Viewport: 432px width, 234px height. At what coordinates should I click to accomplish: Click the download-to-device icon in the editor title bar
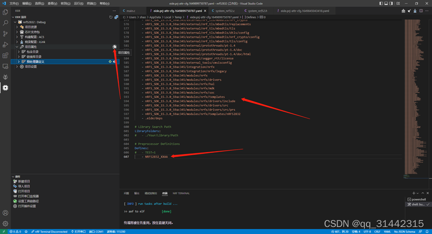(415, 11)
